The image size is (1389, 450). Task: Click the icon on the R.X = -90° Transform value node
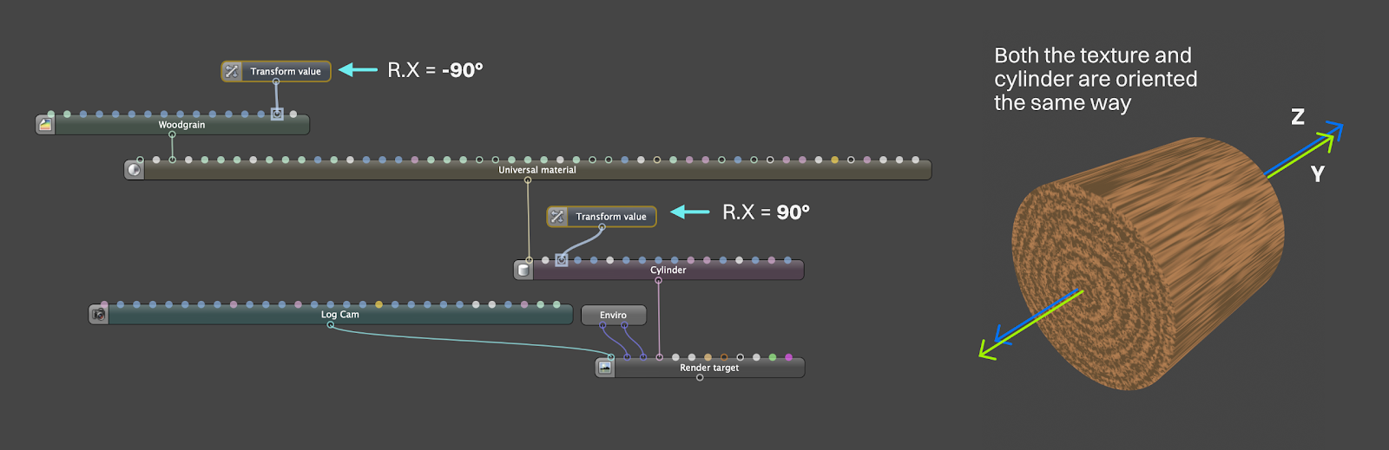pos(232,71)
